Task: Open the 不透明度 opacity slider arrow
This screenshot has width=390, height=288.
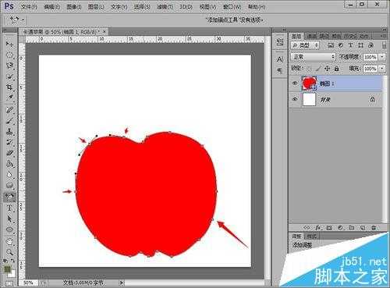Action: (x=382, y=57)
